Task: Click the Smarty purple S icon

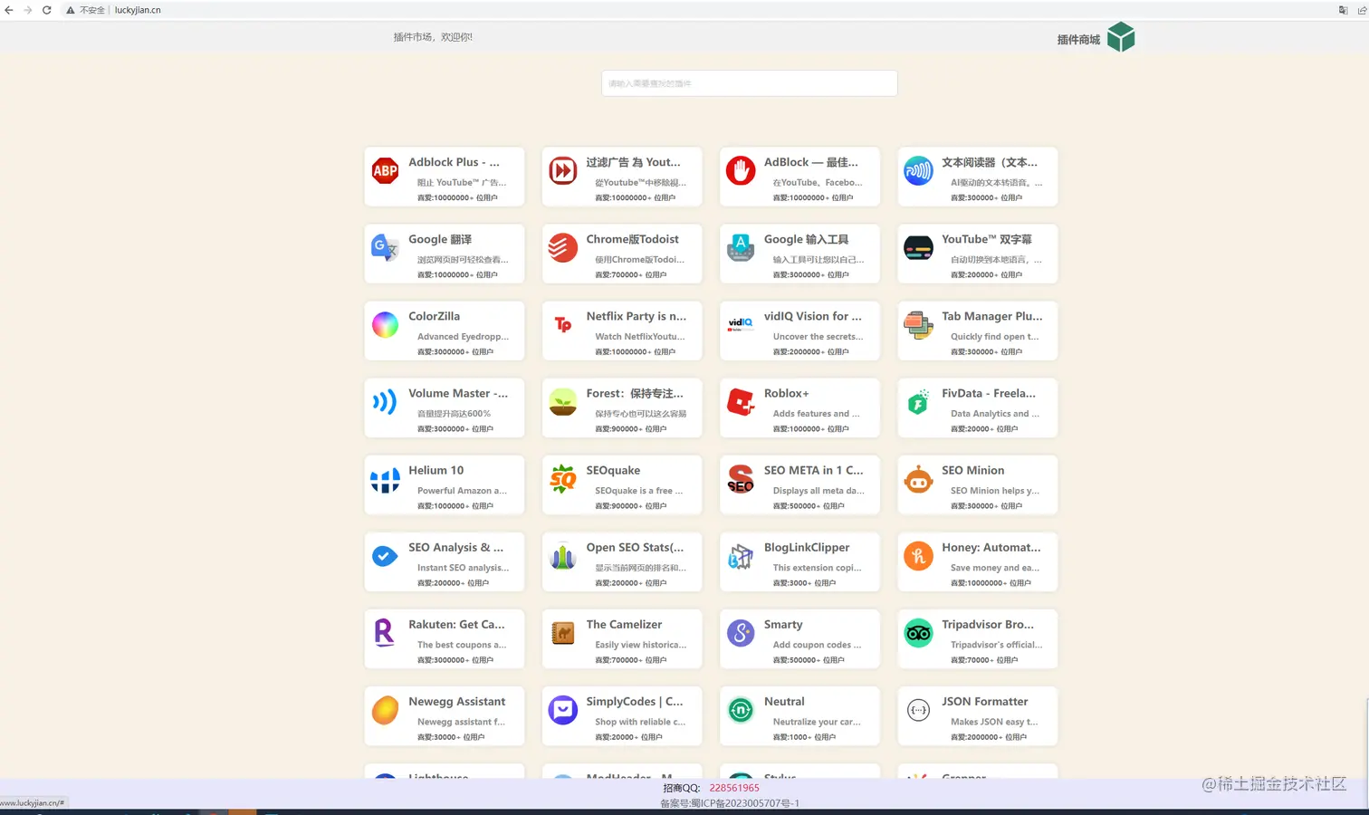Action: pyautogui.click(x=741, y=632)
